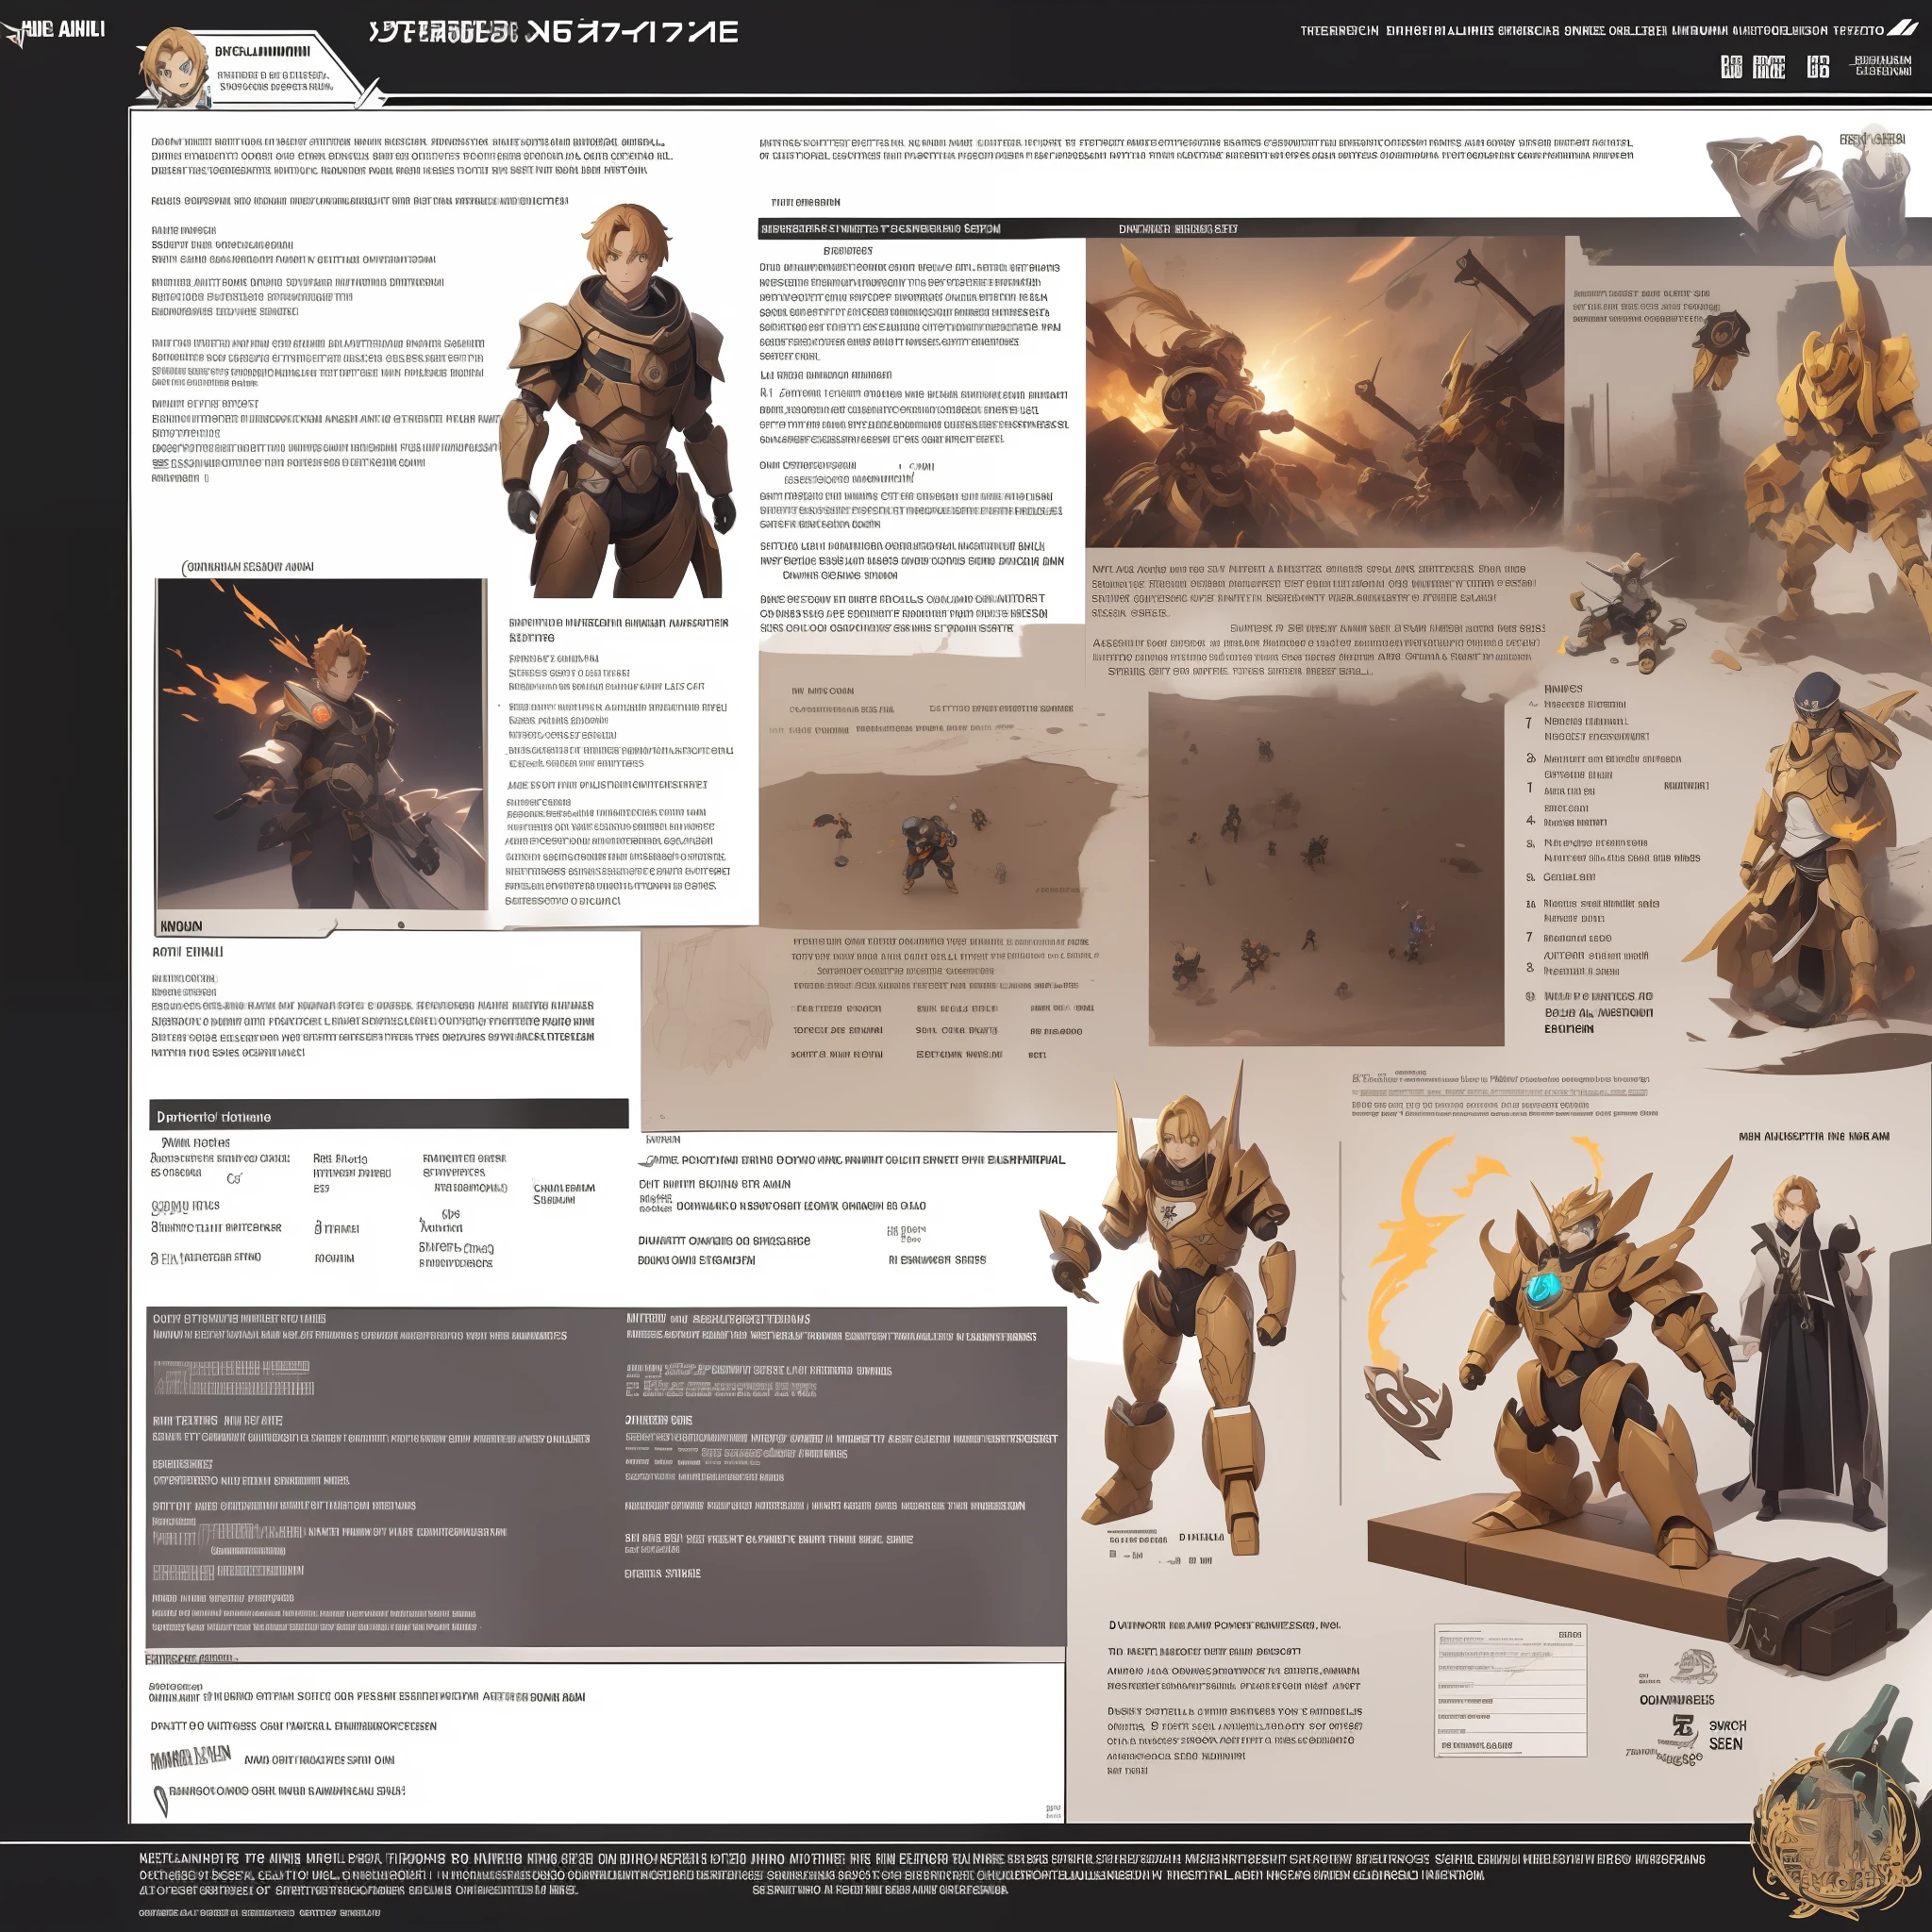The width and height of the screenshot is (1932, 1932).
Task: Open the dark framed artwork with orange flames
Action: (321, 744)
